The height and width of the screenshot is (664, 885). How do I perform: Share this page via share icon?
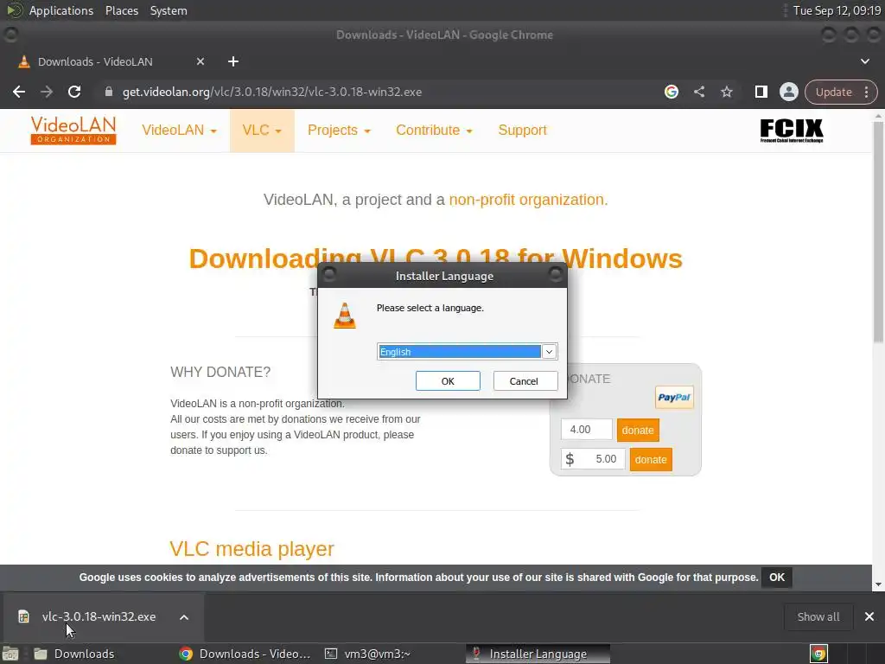coord(699,92)
